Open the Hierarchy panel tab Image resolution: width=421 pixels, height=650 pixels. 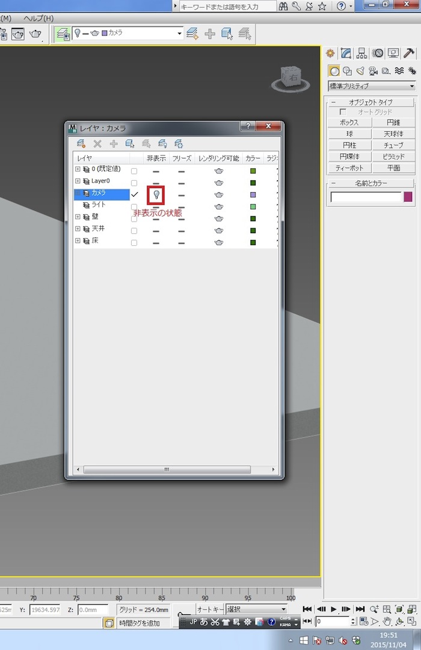coord(361,53)
